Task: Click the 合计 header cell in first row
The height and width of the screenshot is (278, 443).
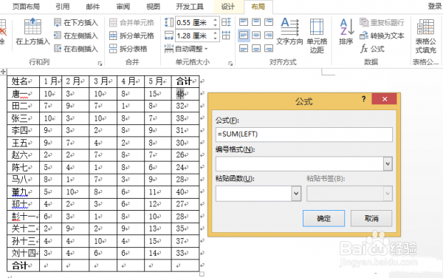Action: [185, 81]
